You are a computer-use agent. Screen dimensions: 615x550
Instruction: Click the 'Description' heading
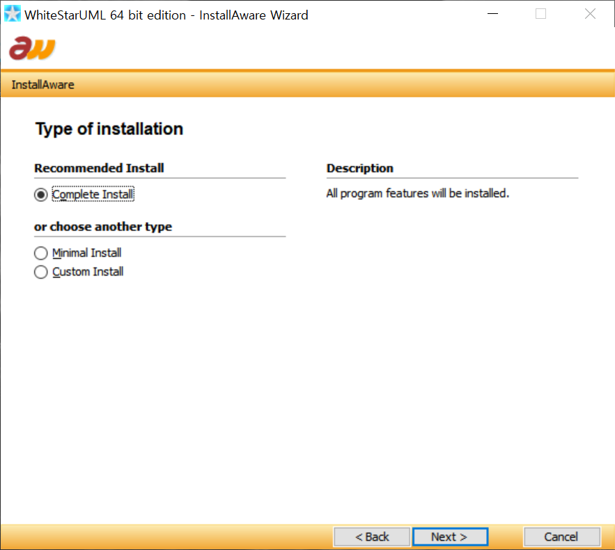(x=359, y=168)
